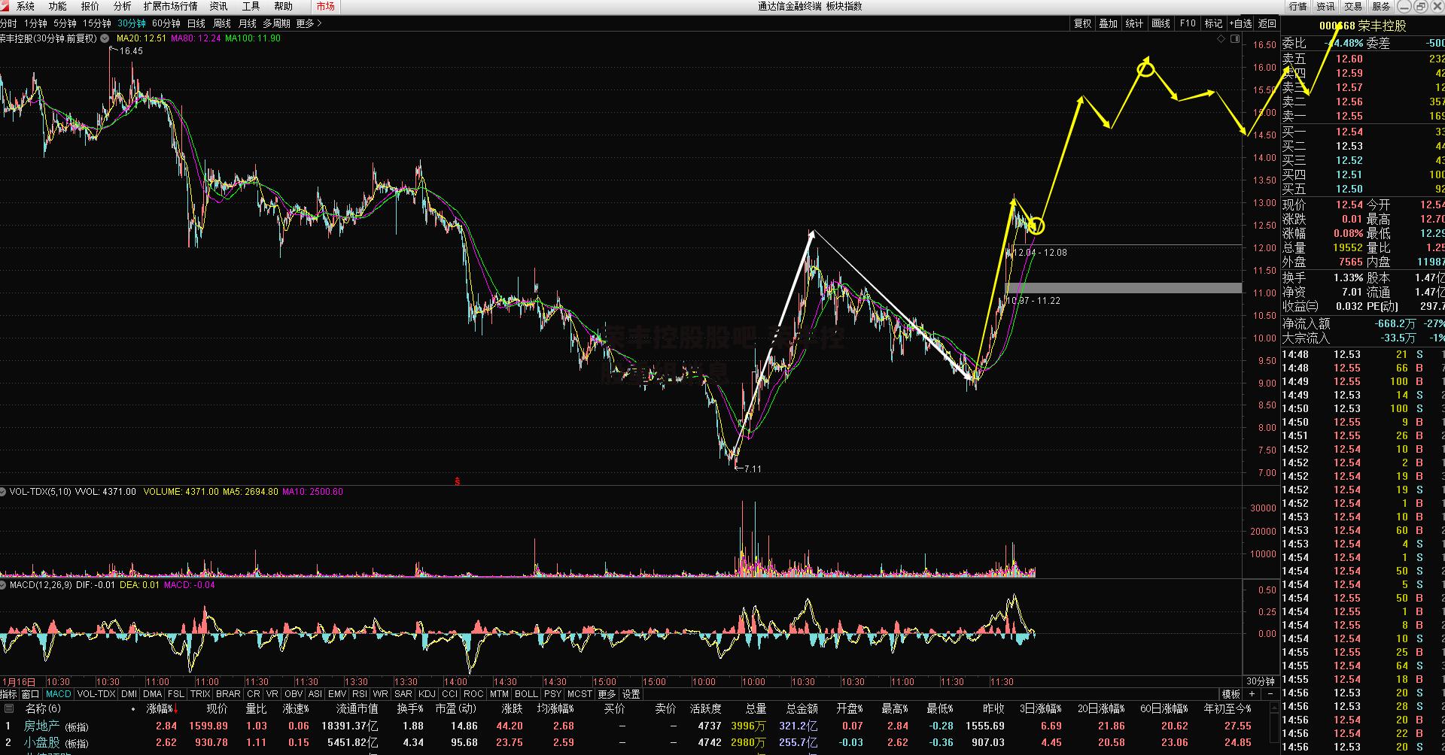Image resolution: width=1445 pixels, height=755 pixels.
Task: Select the RSI indicator tab
Action: (x=360, y=694)
